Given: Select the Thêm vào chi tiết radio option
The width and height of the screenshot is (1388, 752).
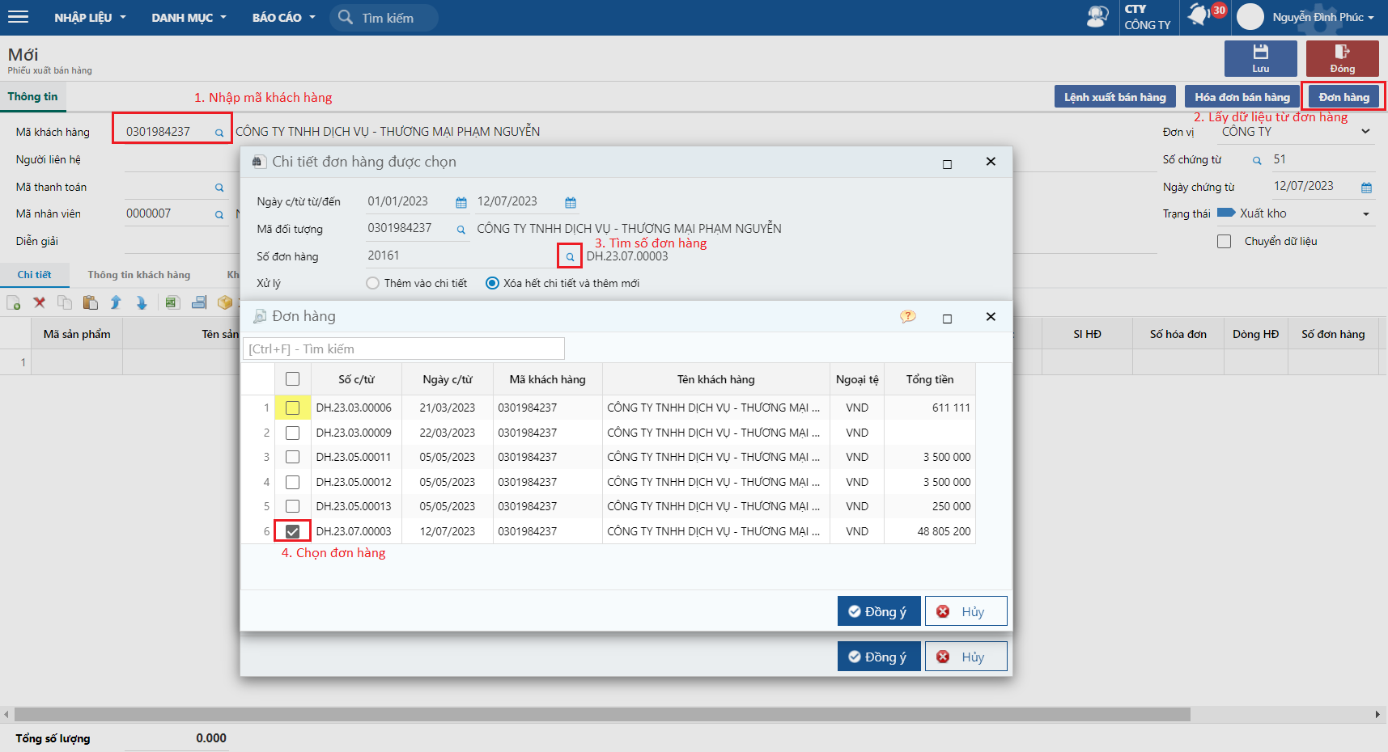Looking at the screenshot, I should tap(372, 283).
